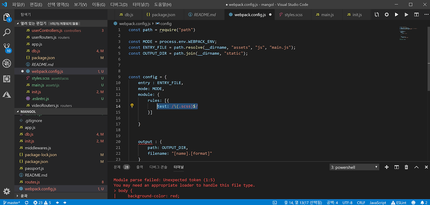Create a new terminal with plus icon

pyautogui.click(x=387, y=167)
